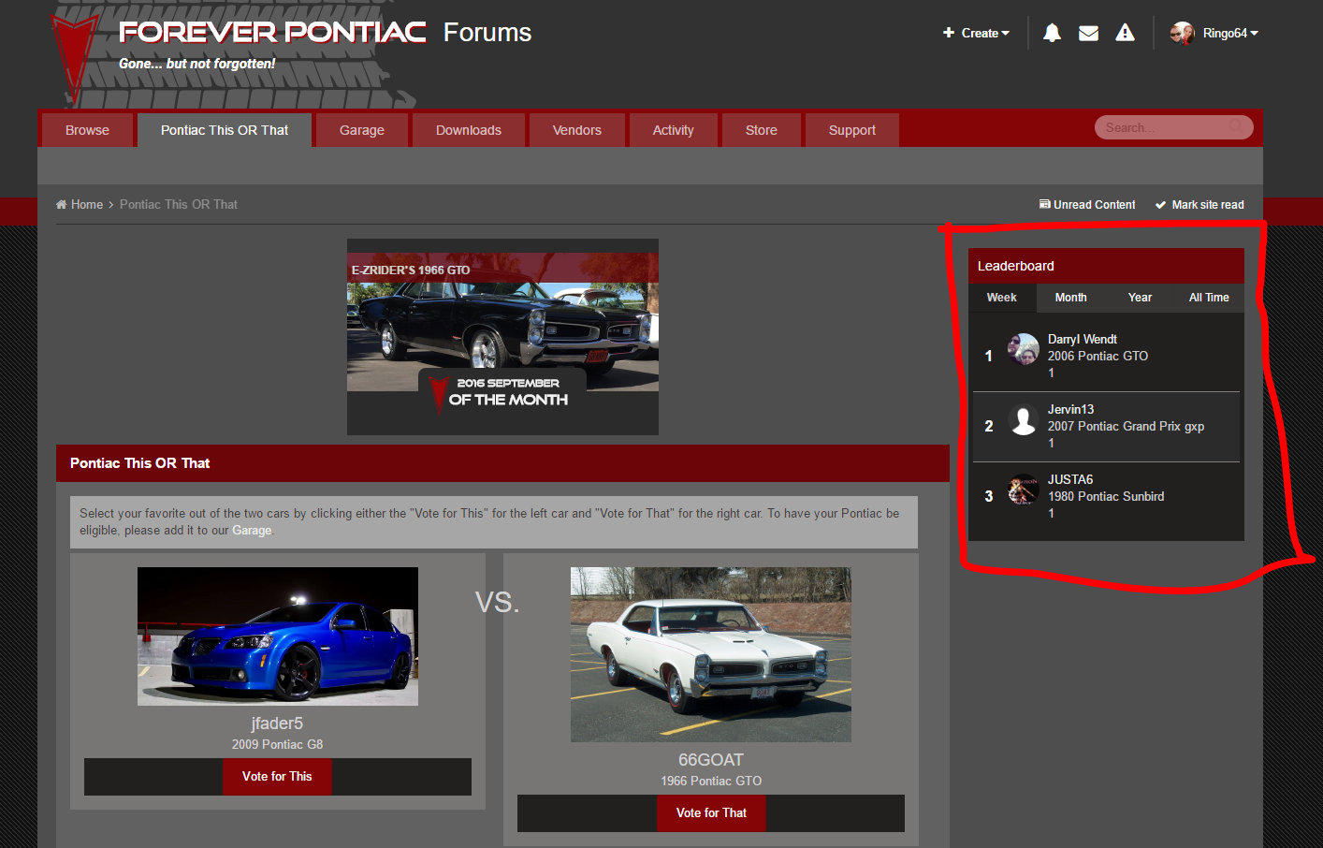The image size is (1323, 848).
Task: Click the Forums header title
Action: coord(487,33)
